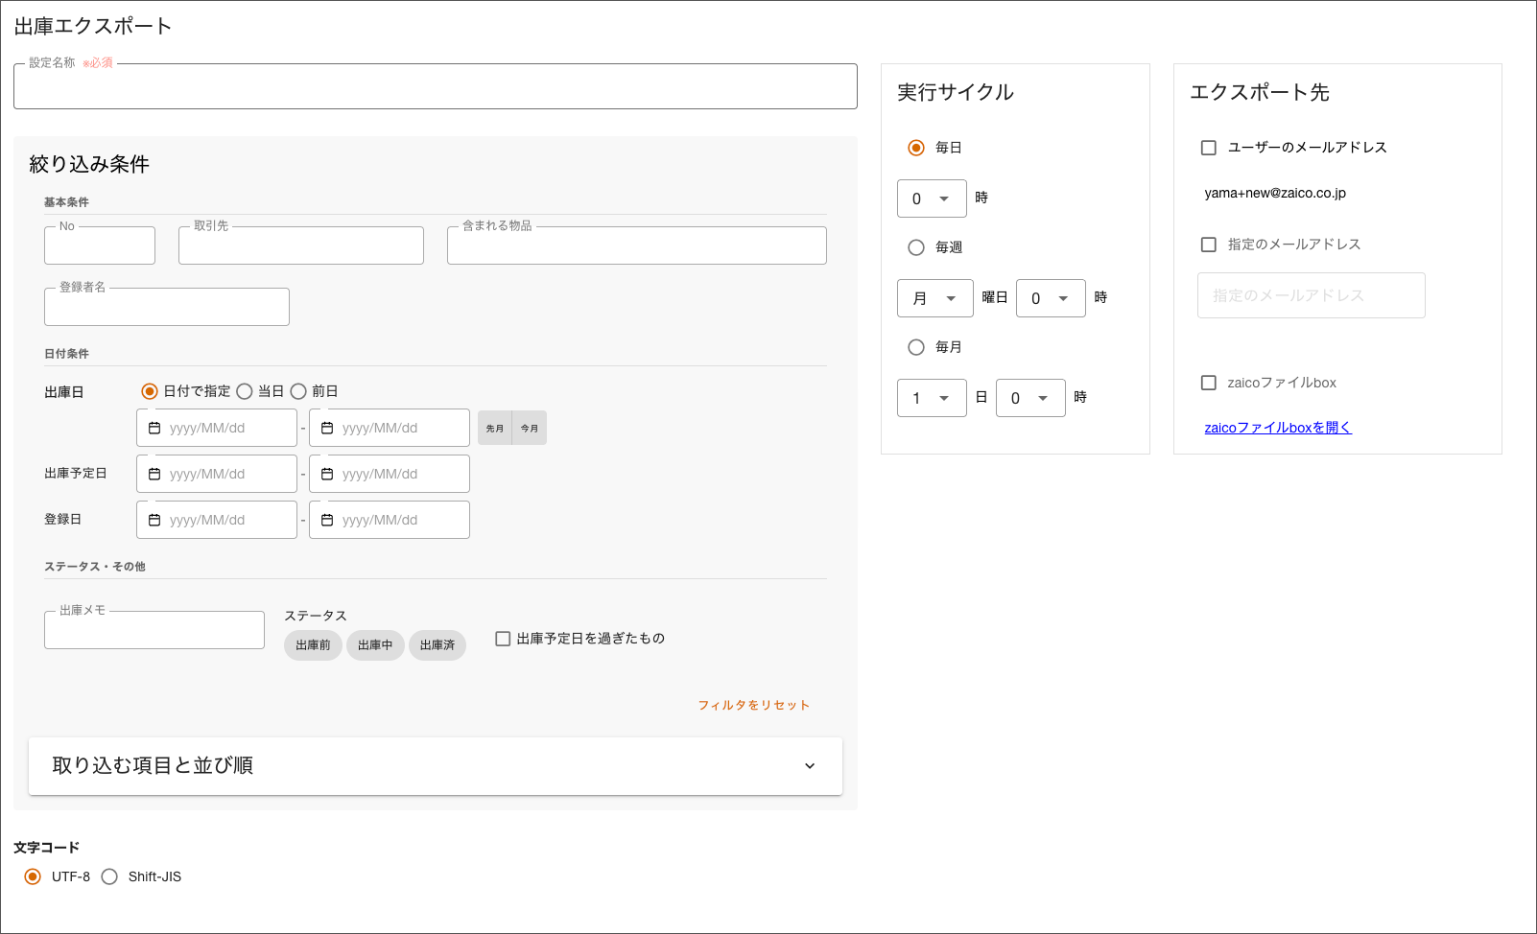Screen dimensions: 1537x934
Task: Click the 絞り込み条件 heading
Action: 89,164
